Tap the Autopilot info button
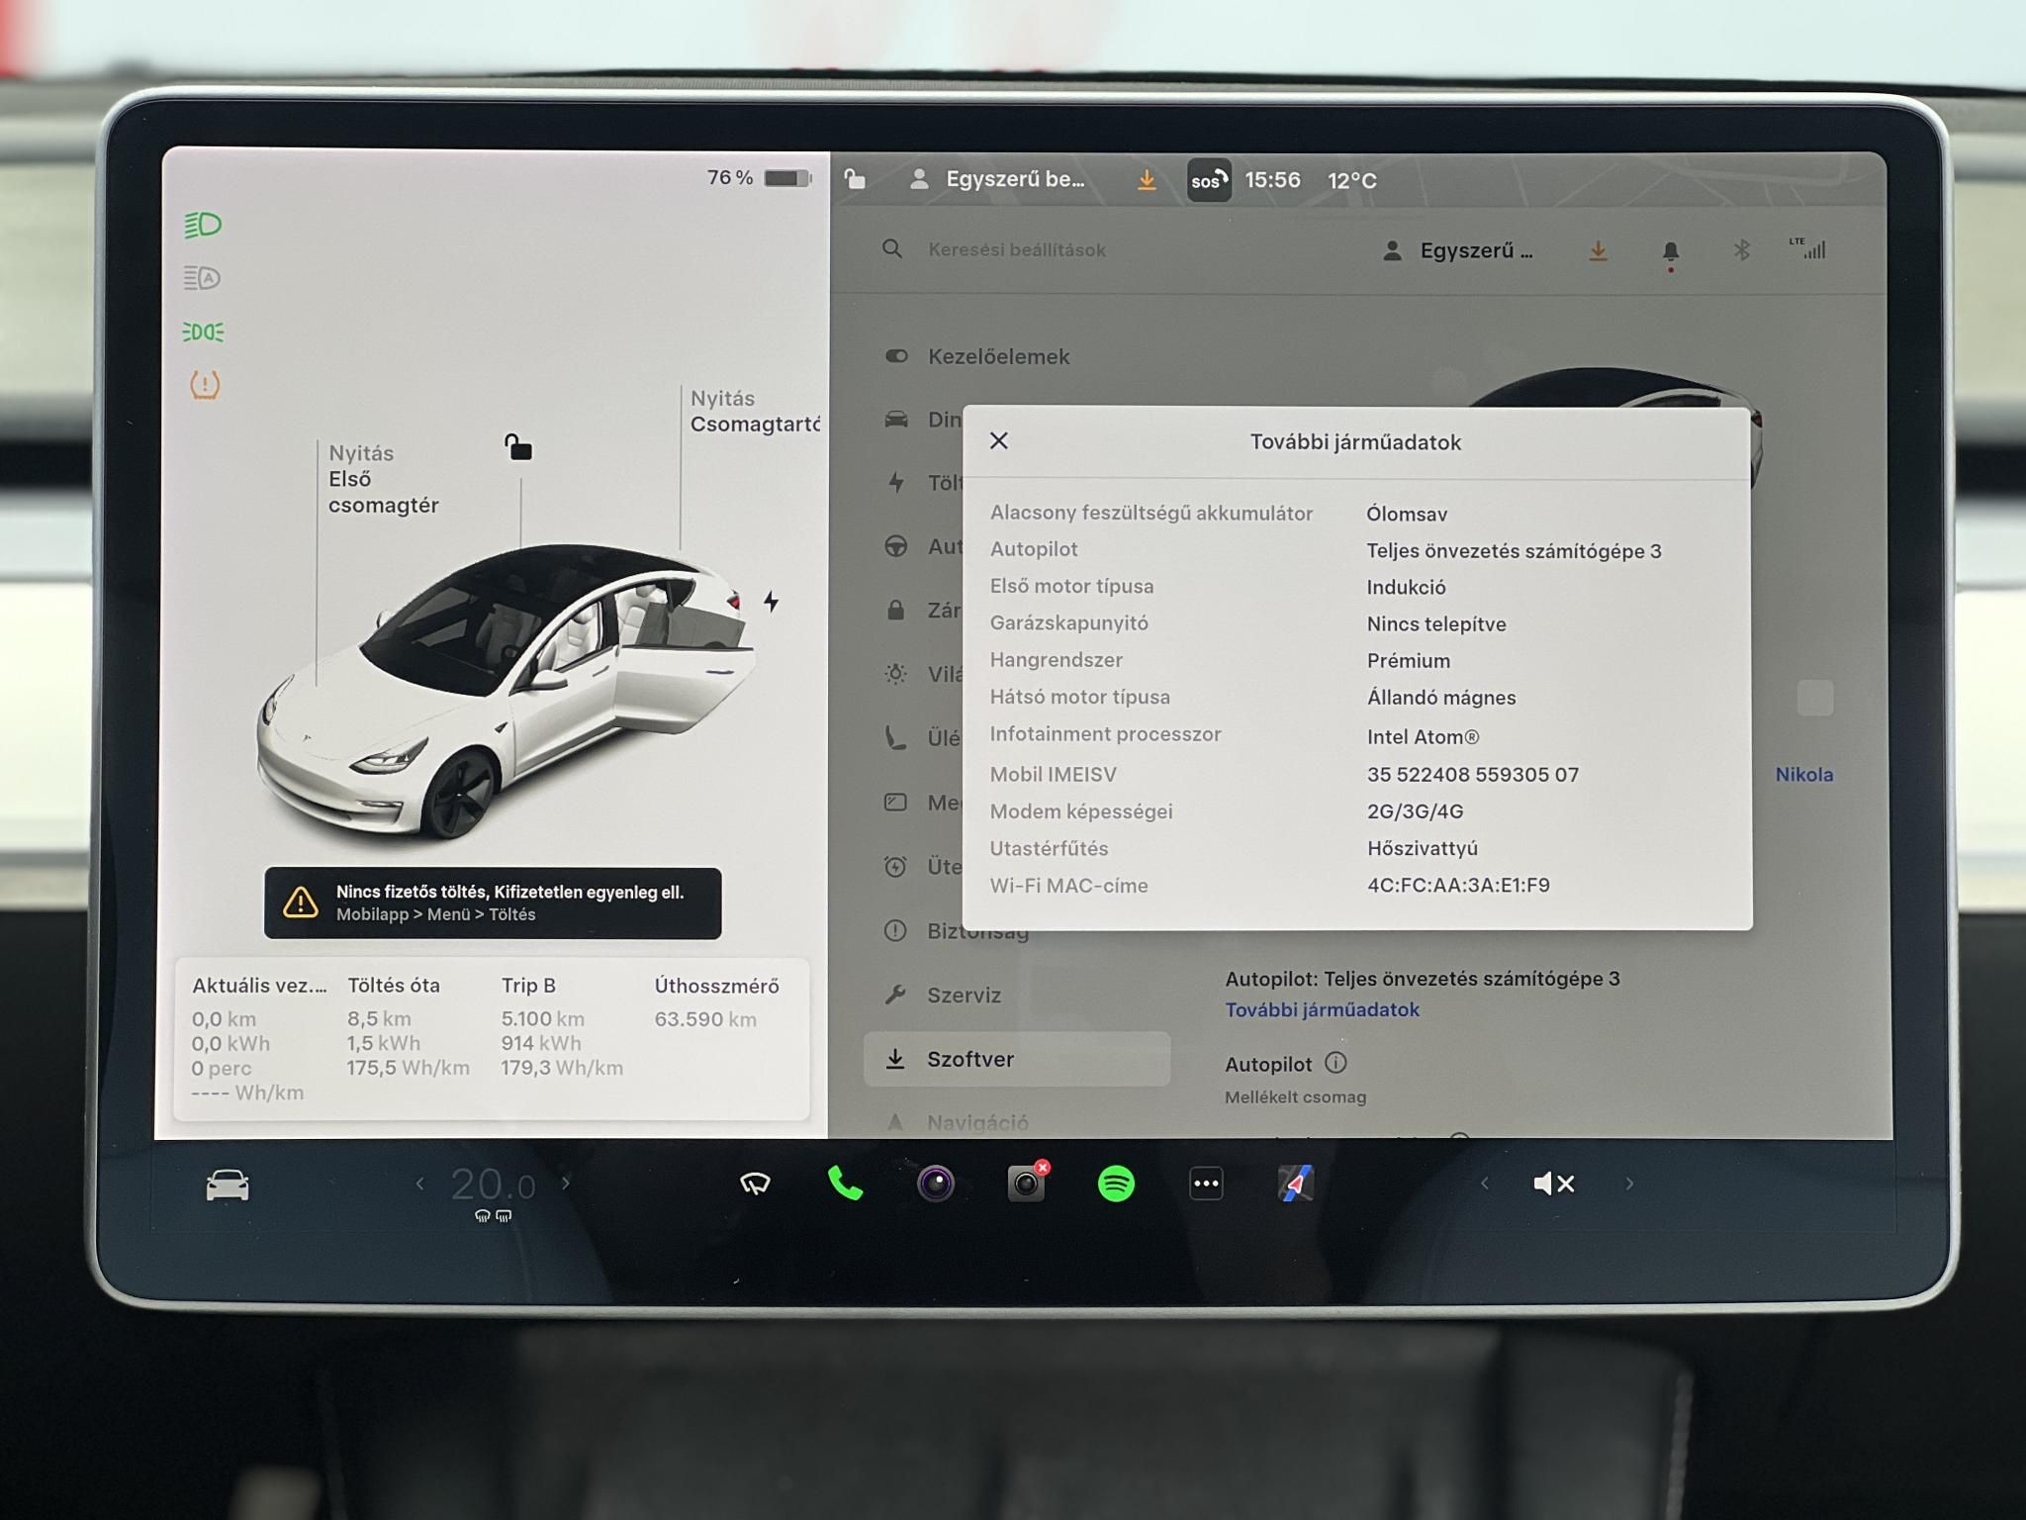 pos(1337,1064)
